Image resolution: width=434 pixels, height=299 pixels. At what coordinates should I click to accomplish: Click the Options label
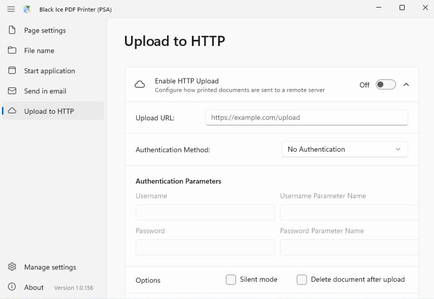(x=148, y=280)
